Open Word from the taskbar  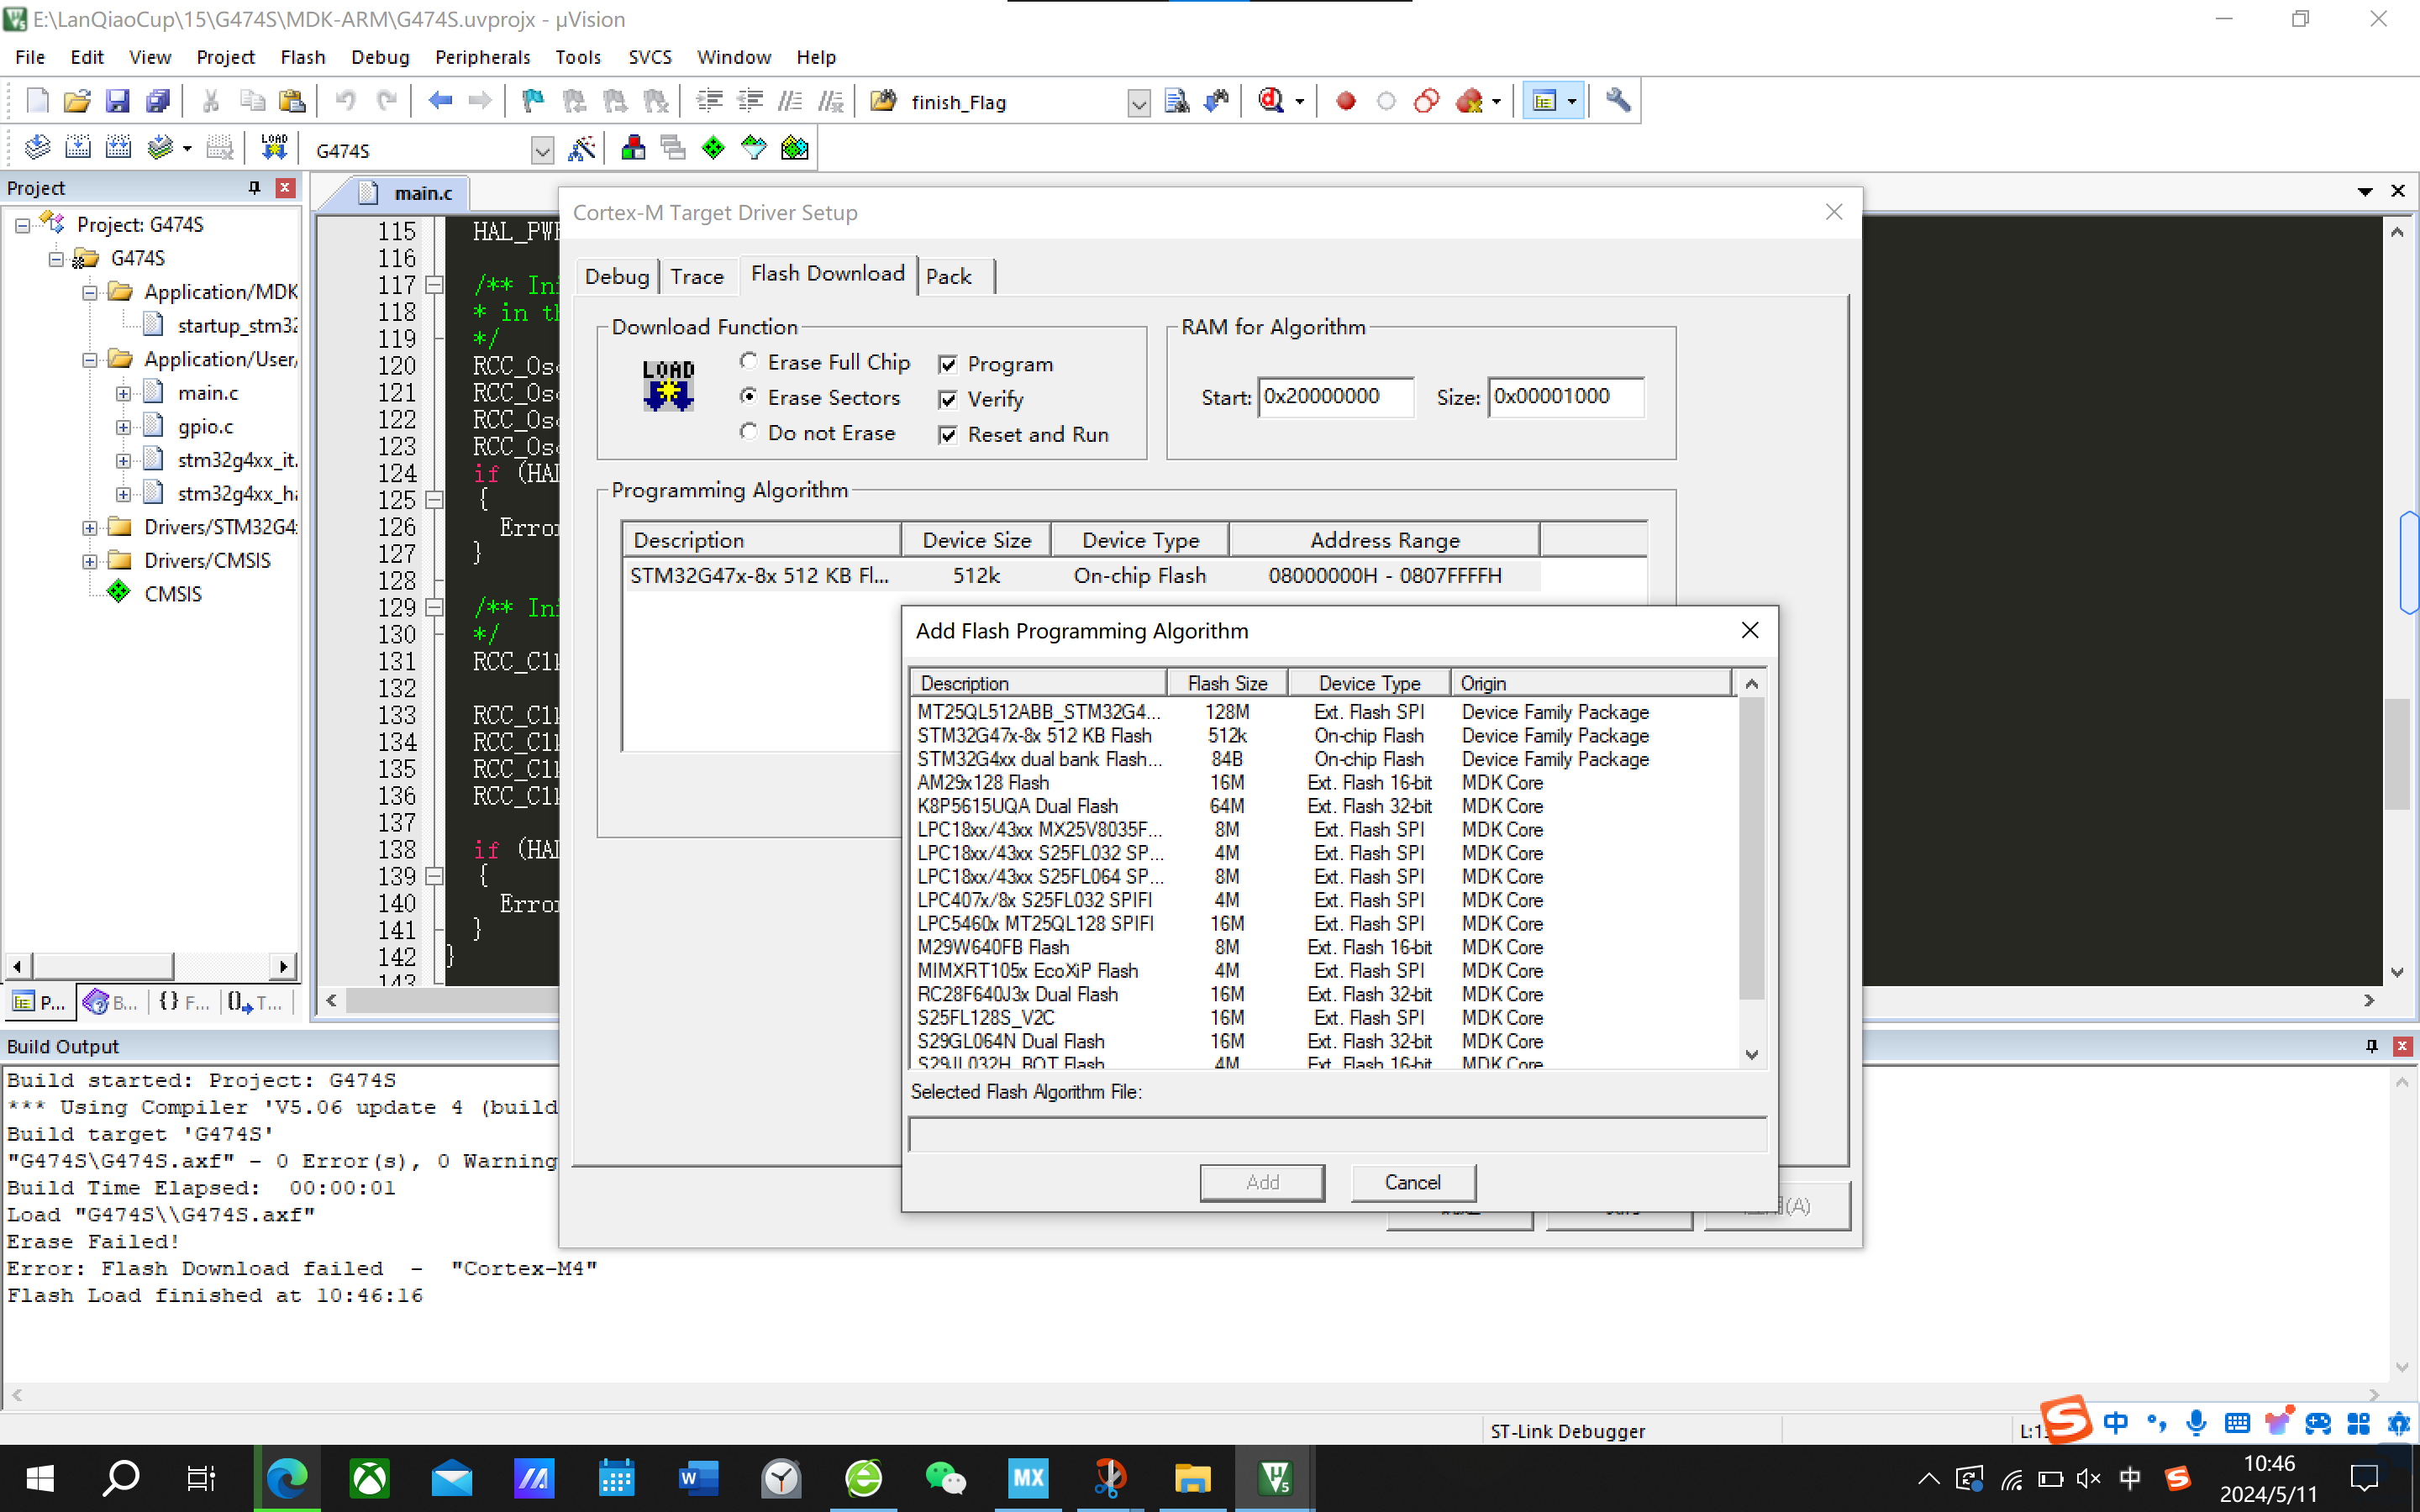click(698, 1478)
